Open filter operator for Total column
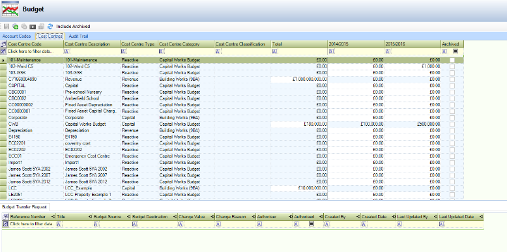Viewport: 507px width, 252px height. [x=274, y=51]
